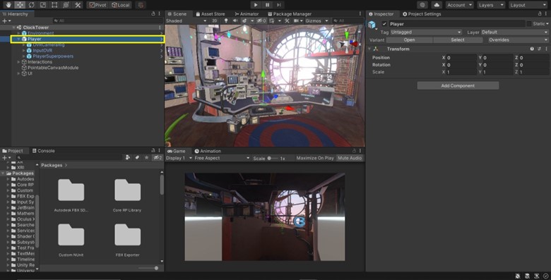
Task: Check the Static checkbox
Action: 528,24
